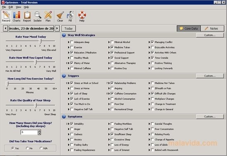Switch to the Notes tab

pos(213,29)
